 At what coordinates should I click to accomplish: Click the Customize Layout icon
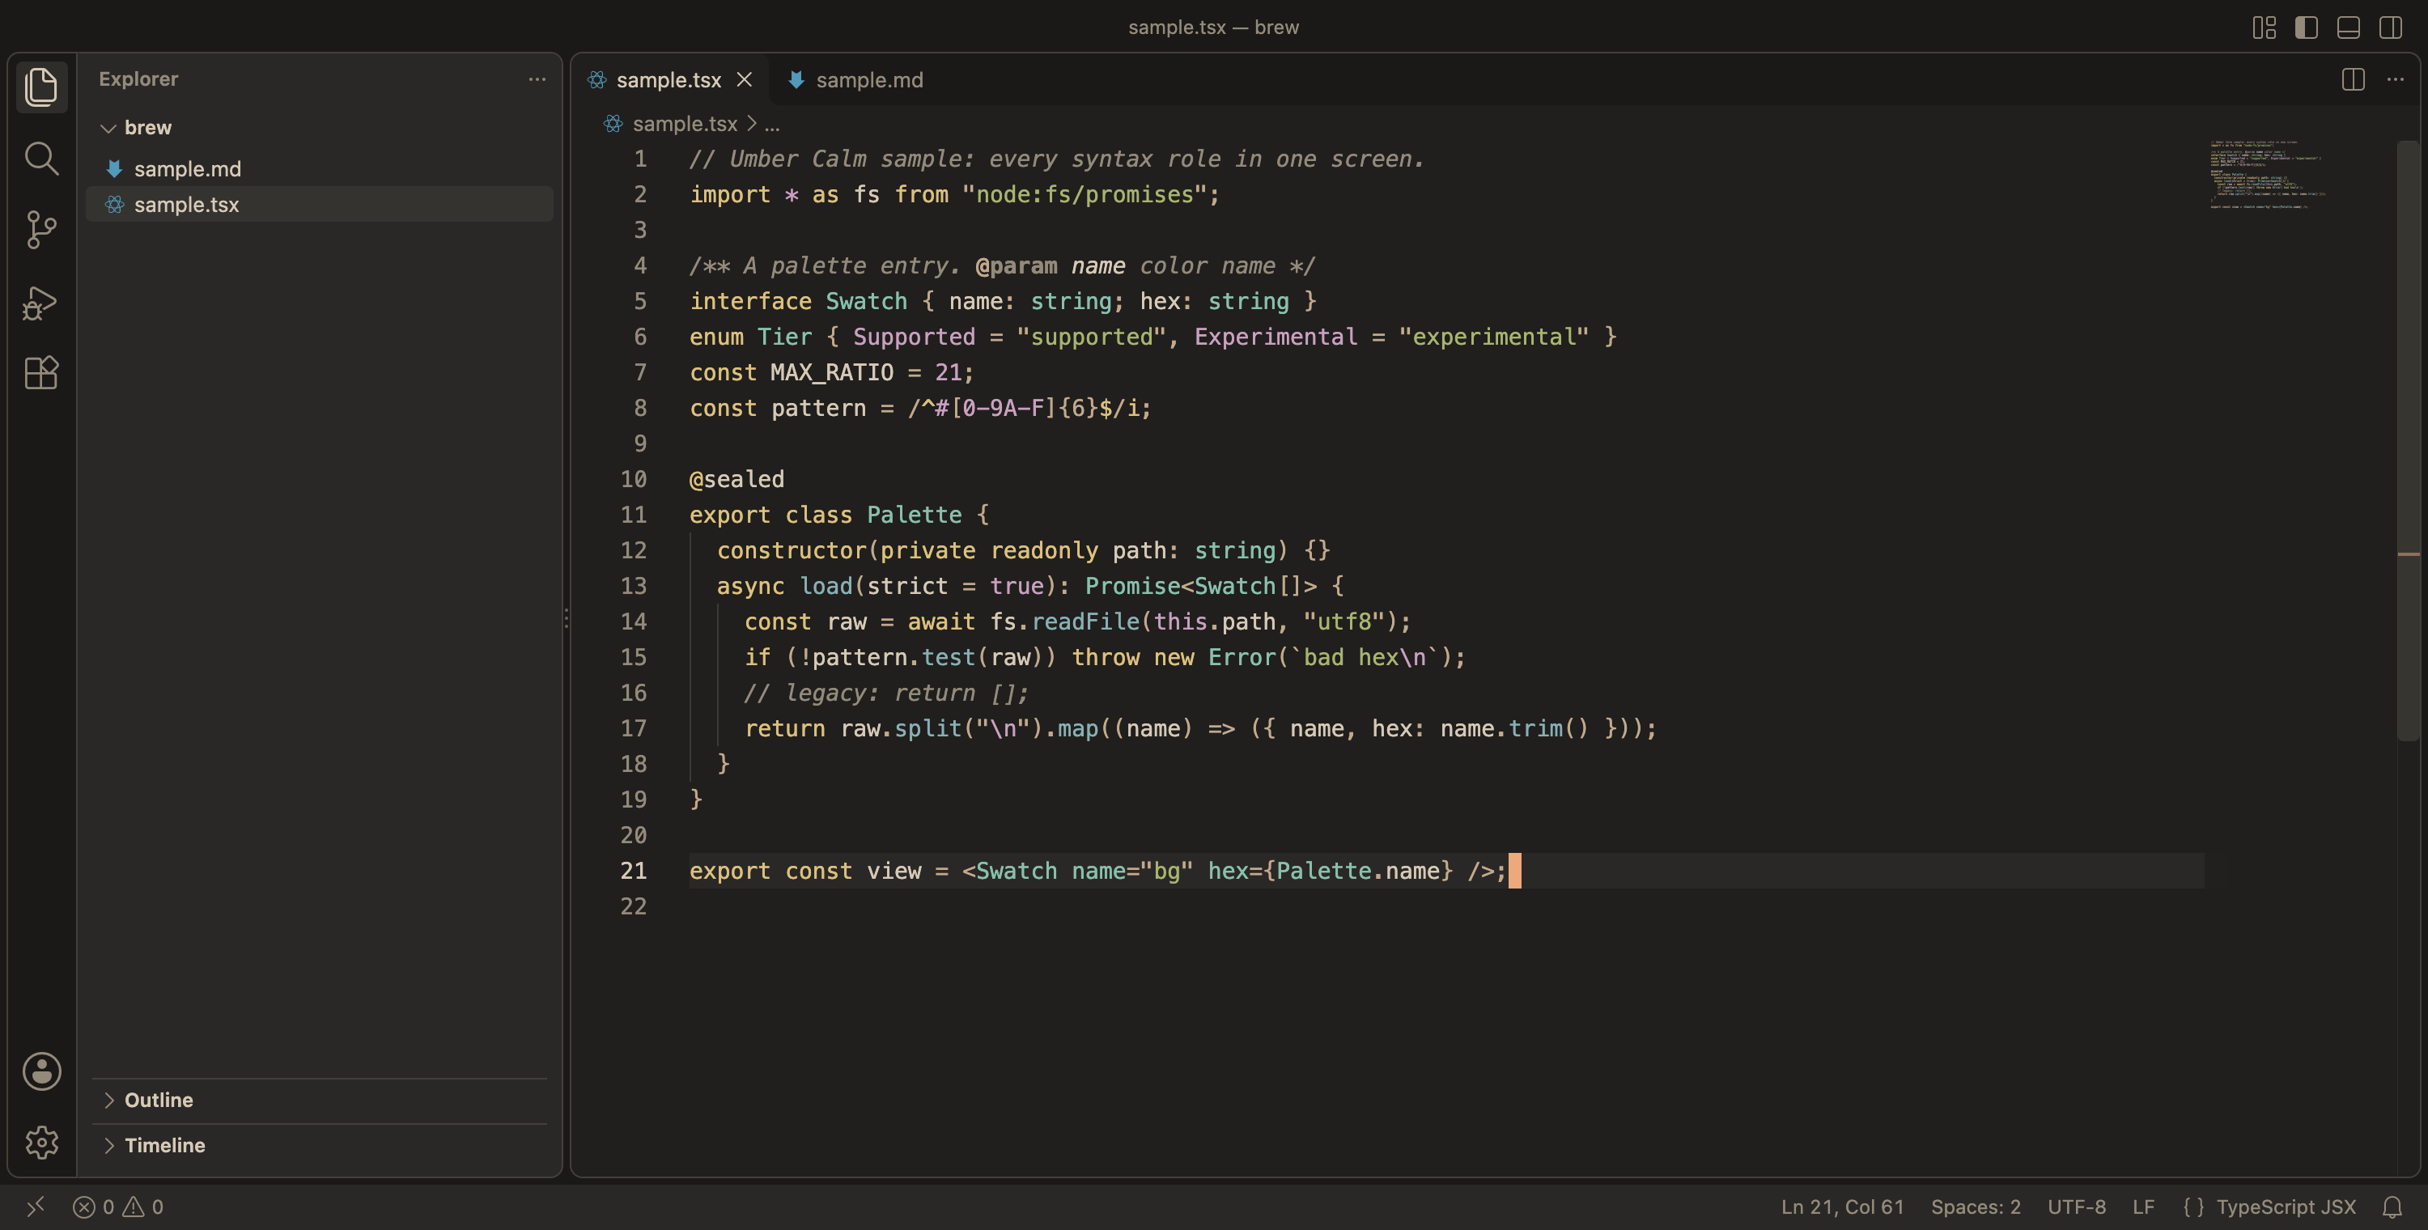point(2264,28)
